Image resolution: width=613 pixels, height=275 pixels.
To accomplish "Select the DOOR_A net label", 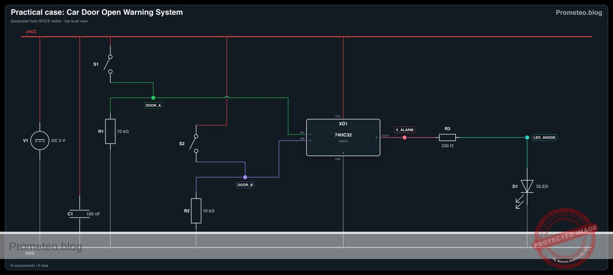I will click(x=153, y=105).
